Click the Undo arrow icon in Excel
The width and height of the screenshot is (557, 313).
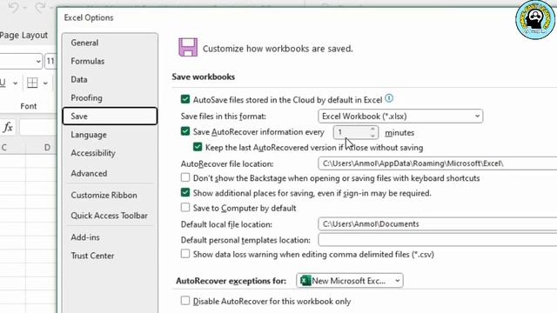(14, 7)
